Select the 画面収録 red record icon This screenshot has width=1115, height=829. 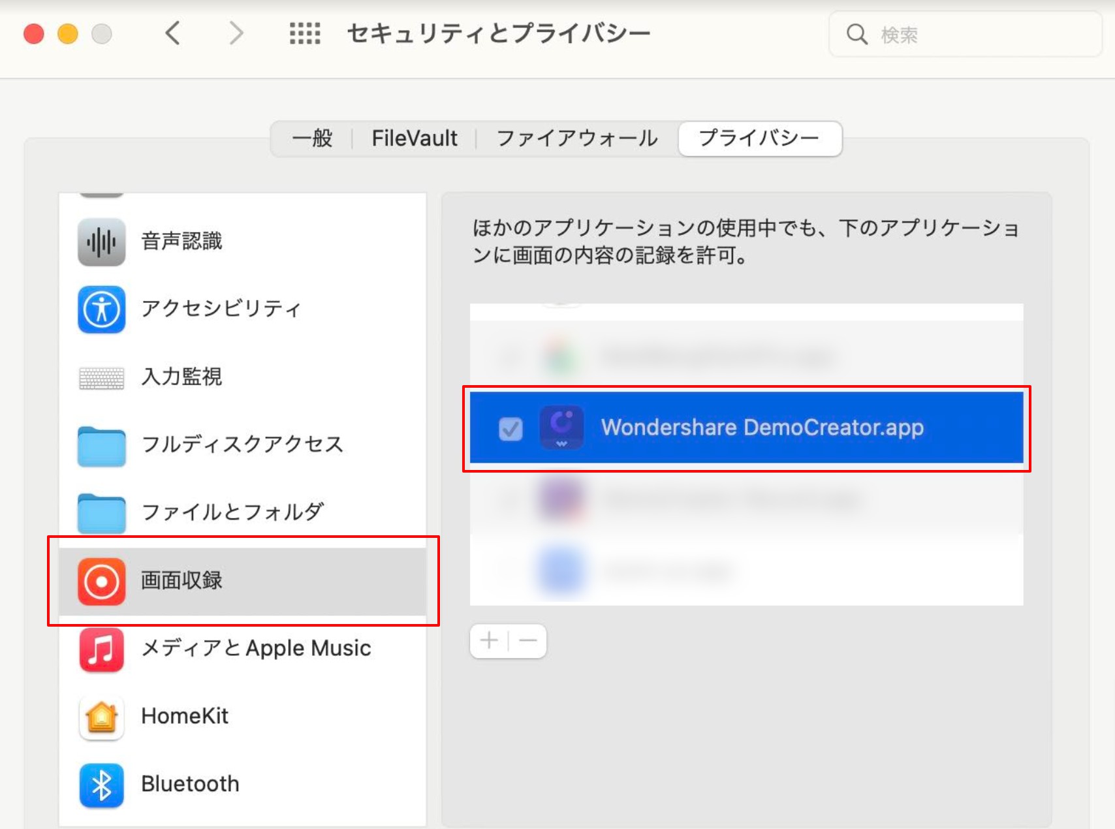(x=101, y=582)
